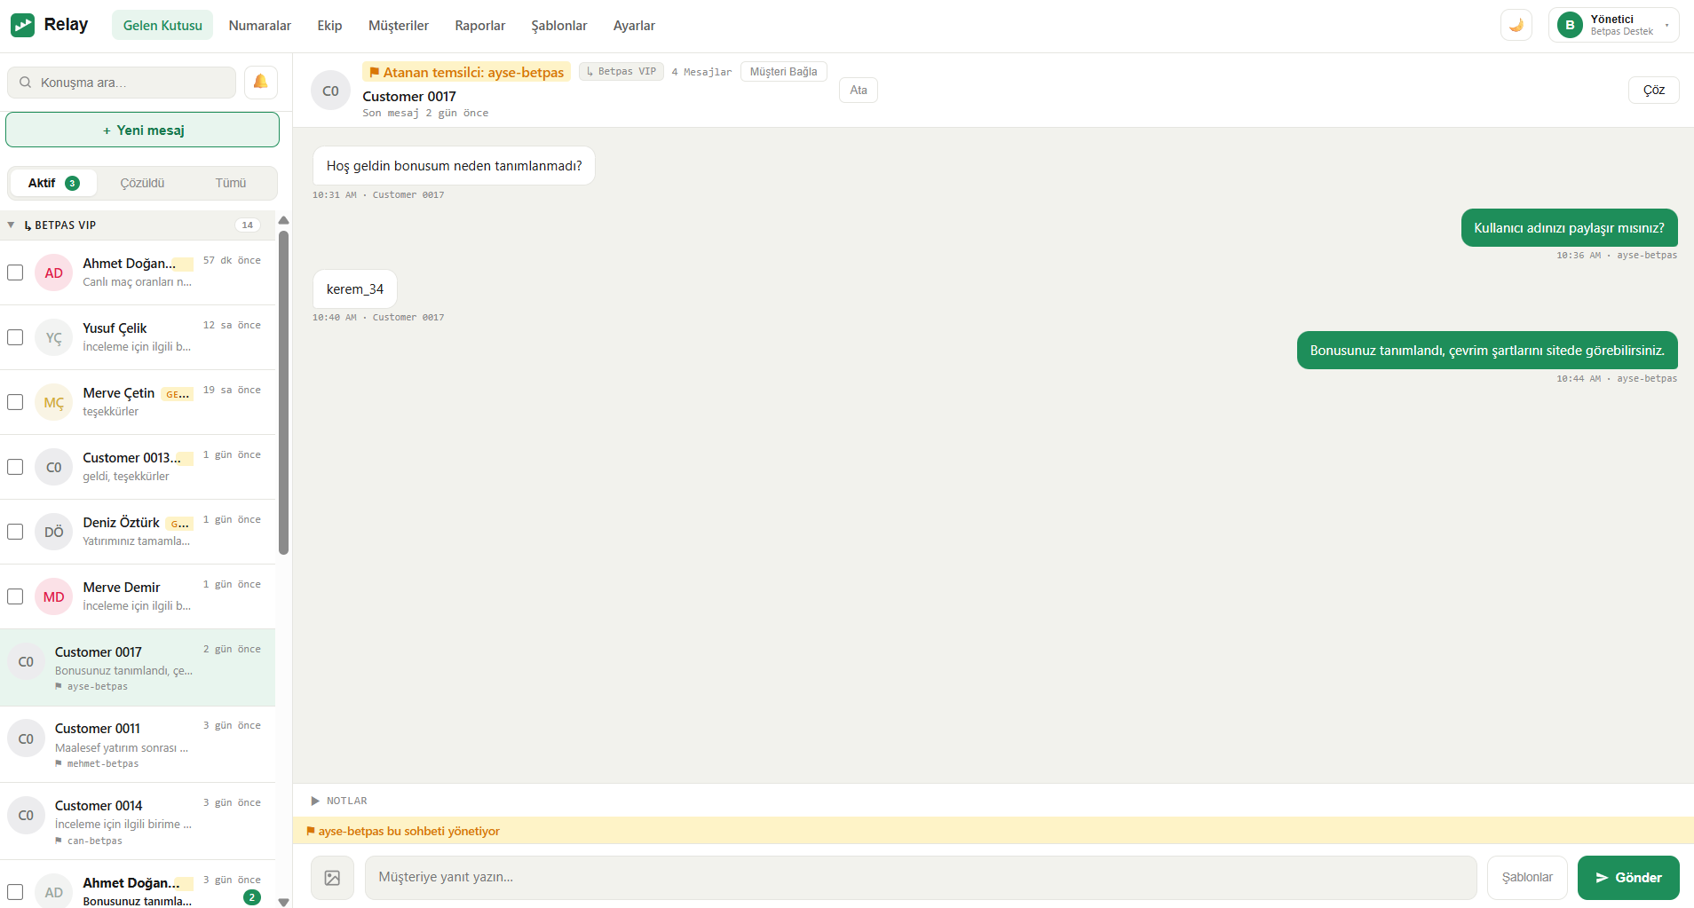Click the Müşteri Bağla button

tap(784, 71)
